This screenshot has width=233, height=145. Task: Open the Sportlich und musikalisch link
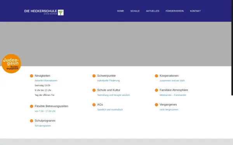pyautogui.click(x=110, y=110)
